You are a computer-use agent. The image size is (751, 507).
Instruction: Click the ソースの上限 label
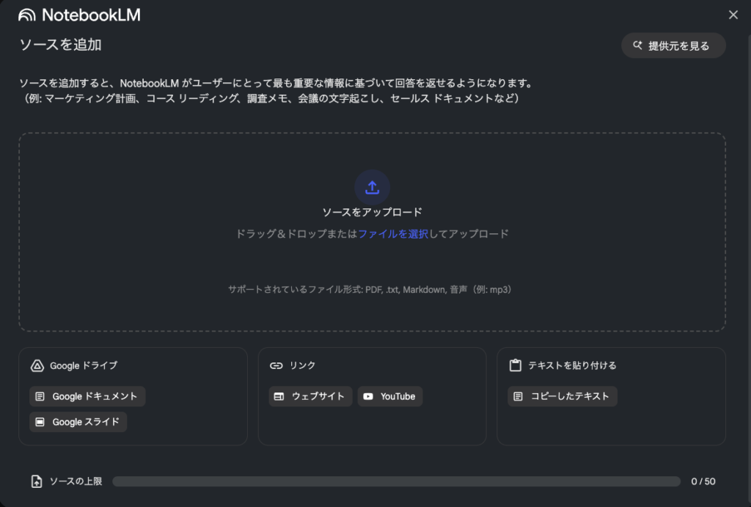point(76,481)
